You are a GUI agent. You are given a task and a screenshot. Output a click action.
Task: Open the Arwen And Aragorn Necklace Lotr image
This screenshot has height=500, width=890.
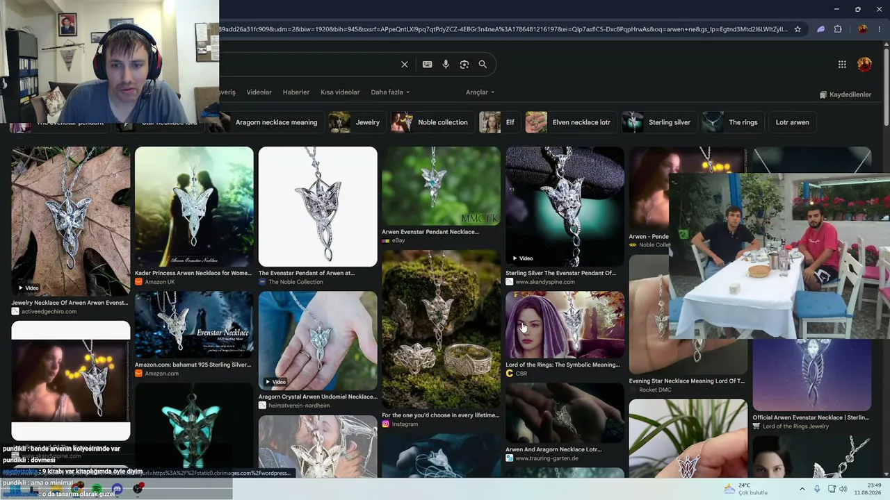tap(565, 413)
